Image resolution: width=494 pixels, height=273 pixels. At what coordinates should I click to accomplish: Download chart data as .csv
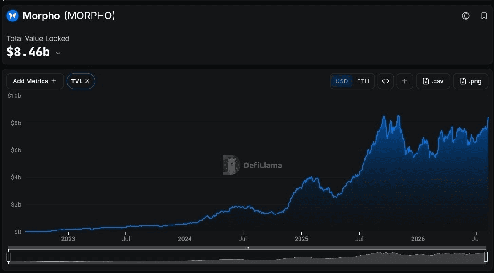(x=433, y=81)
